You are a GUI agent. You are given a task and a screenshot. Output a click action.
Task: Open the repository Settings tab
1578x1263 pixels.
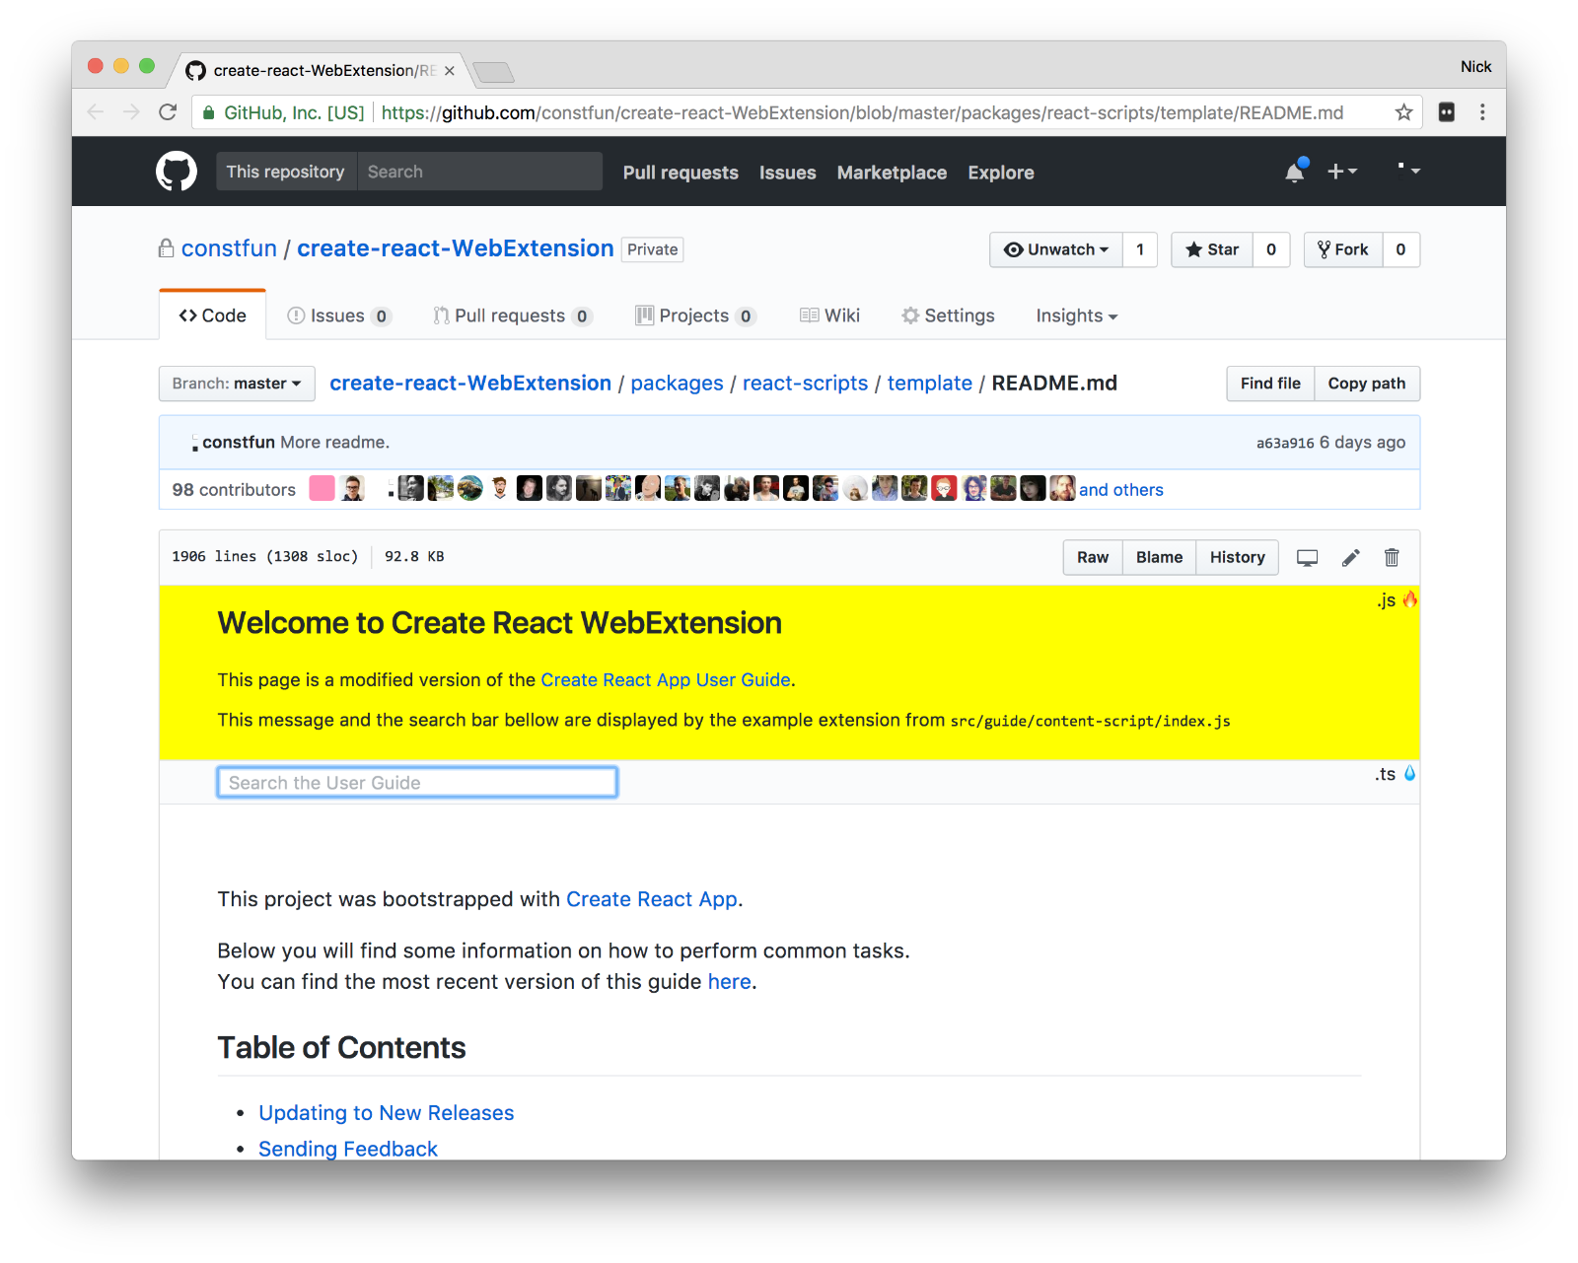coord(948,316)
